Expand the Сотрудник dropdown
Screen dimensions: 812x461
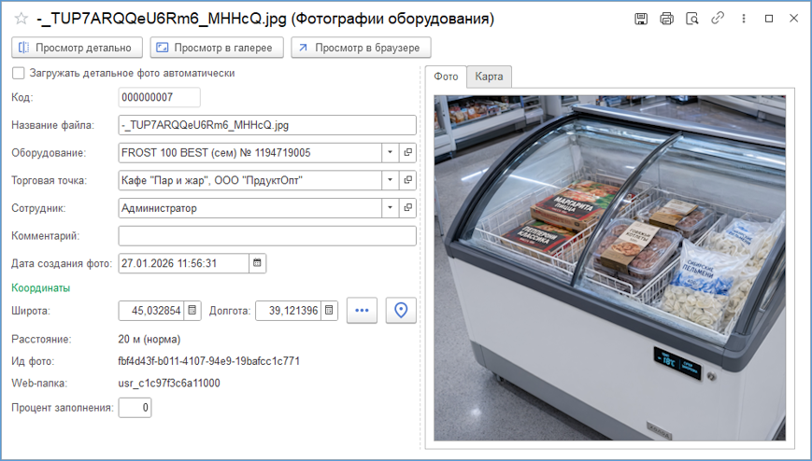390,208
